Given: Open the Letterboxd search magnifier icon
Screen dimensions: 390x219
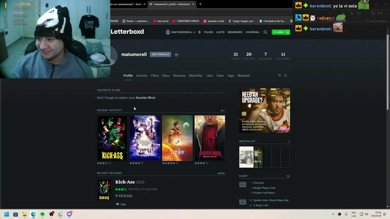Looking at the screenshot, I should pyautogui.click(x=265, y=32).
